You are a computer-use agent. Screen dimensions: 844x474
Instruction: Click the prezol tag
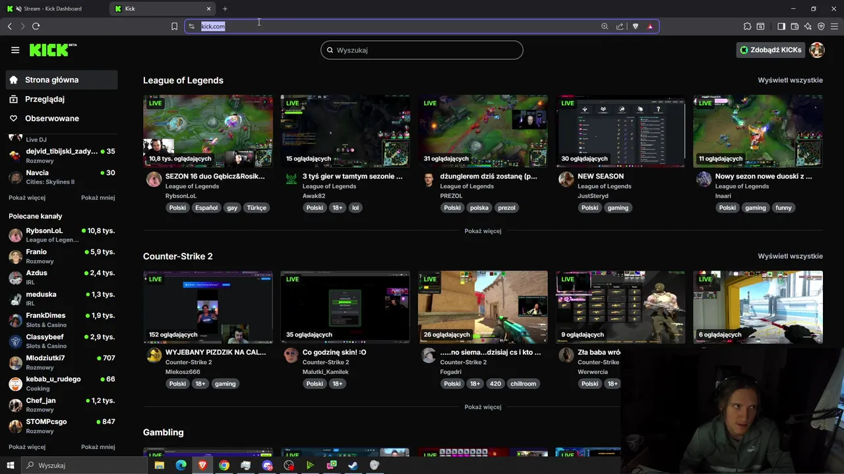point(506,207)
